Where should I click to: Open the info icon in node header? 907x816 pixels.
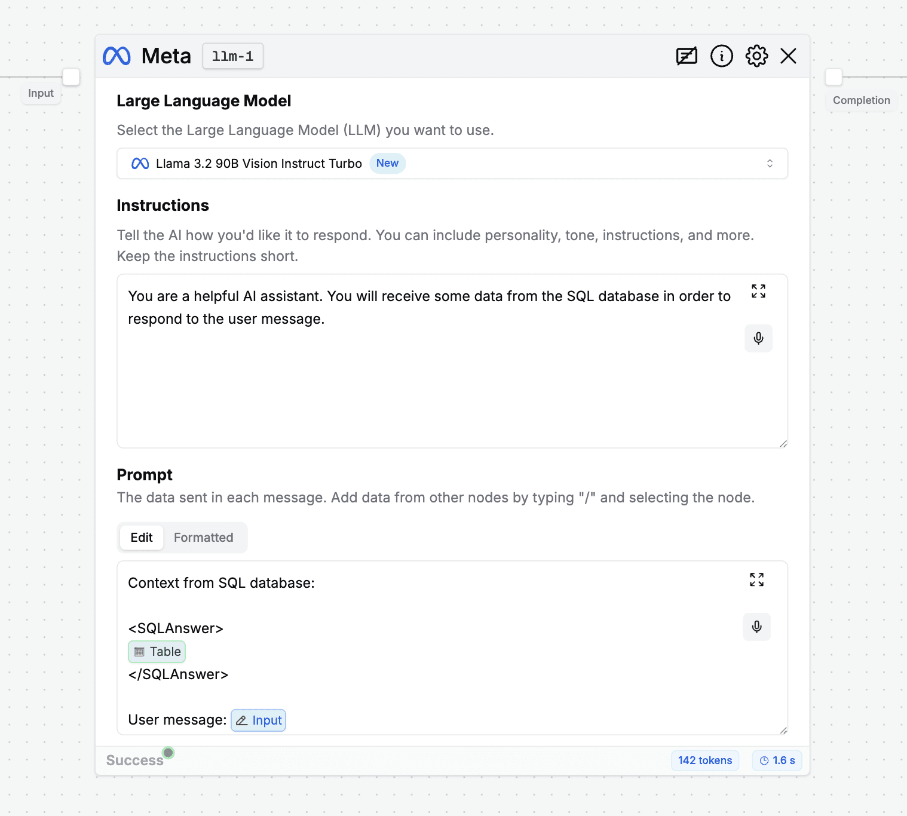point(722,56)
